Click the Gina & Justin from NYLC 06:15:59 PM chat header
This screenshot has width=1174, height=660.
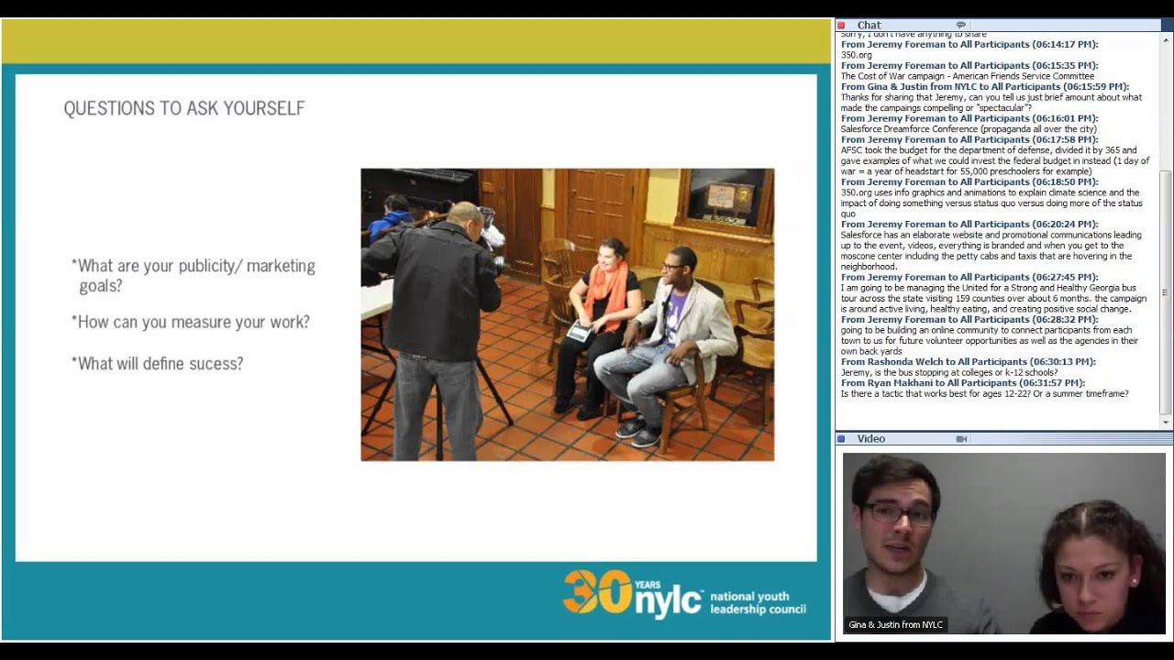(x=985, y=87)
